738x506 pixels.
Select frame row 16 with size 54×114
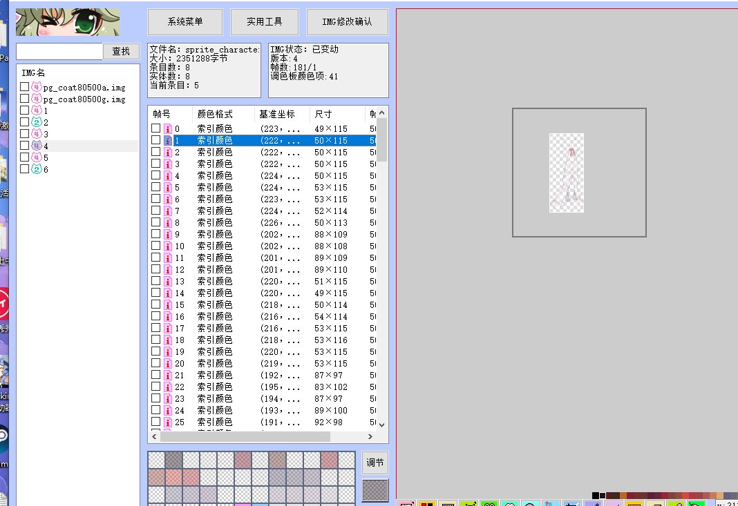(x=263, y=316)
